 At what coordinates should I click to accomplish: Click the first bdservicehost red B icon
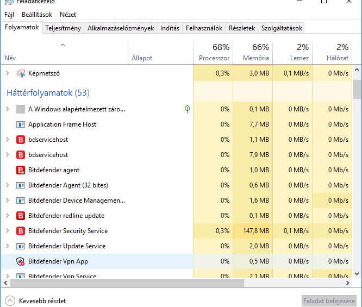click(x=21, y=140)
